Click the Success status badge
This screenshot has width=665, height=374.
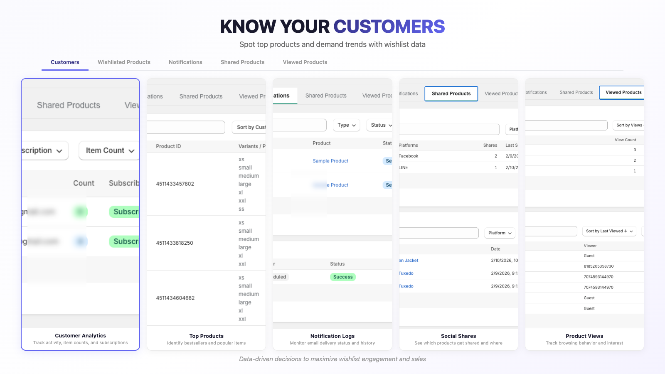[x=342, y=277]
